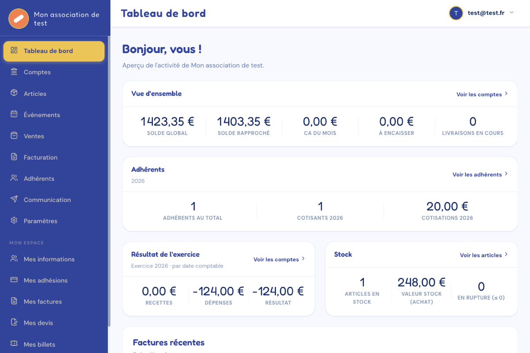Click the Articles box icon
The image size is (530, 353).
tap(14, 93)
